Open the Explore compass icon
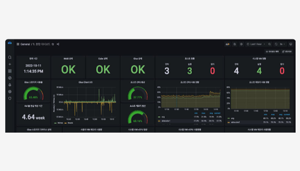The image size is (300, 171). pos(10,78)
